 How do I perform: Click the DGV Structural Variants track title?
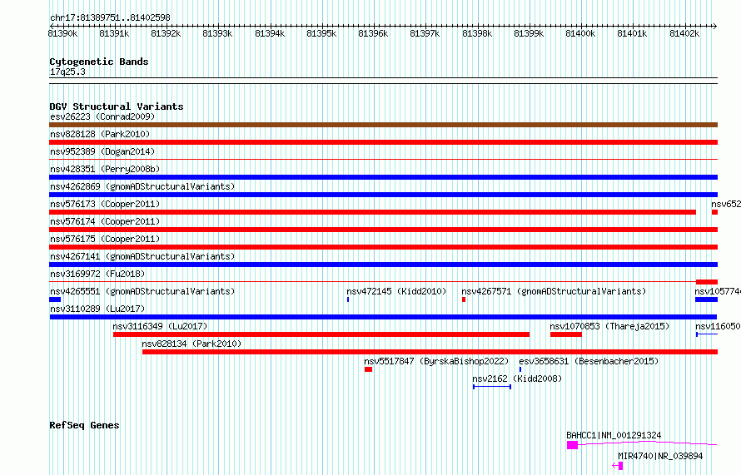click(117, 106)
